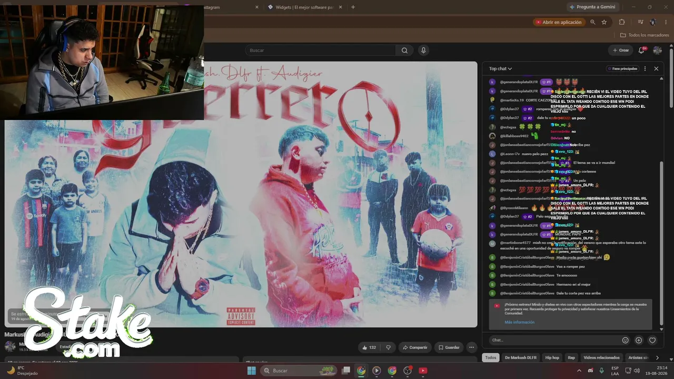Close the Instagram tab
This screenshot has height=379, width=674.
[257, 7]
